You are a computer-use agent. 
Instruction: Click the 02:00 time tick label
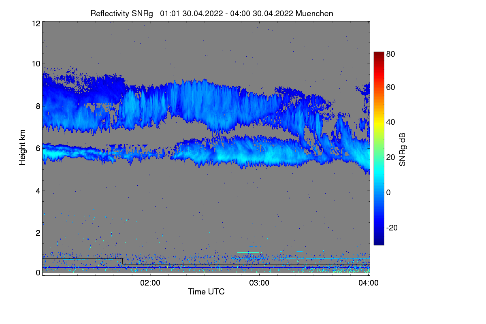tap(150, 283)
